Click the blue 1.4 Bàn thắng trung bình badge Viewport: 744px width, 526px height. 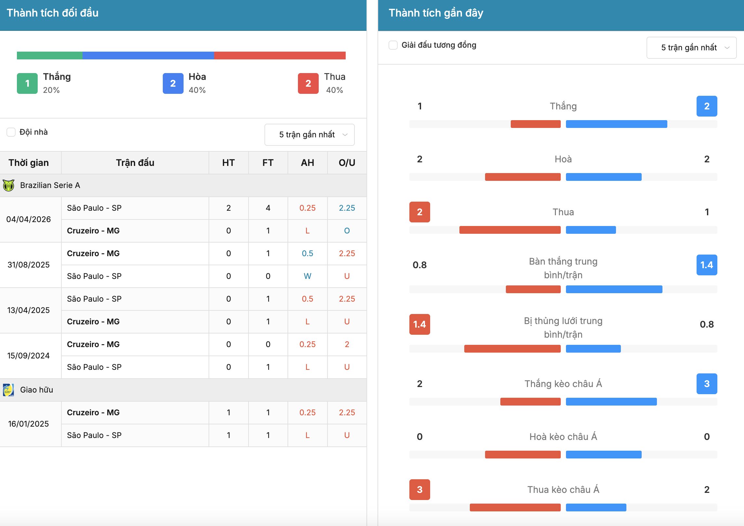point(707,265)
